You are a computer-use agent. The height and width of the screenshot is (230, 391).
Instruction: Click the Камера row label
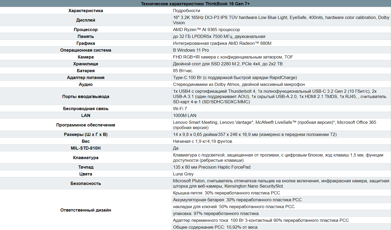click(x=85, y=57)
